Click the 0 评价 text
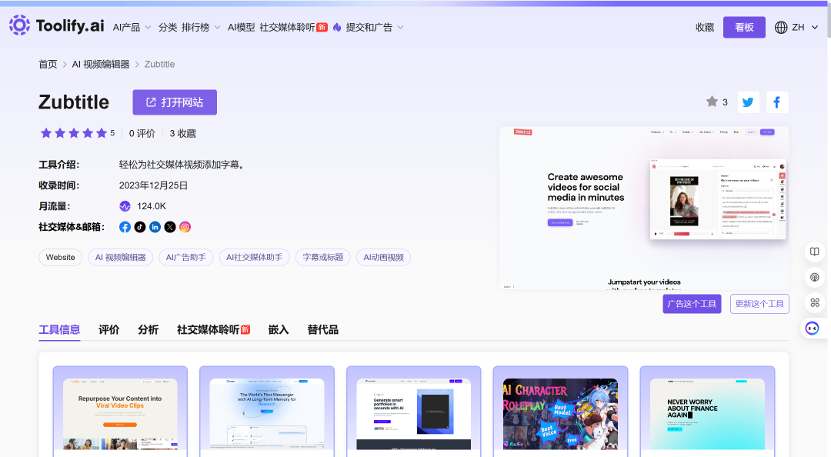Image resolution: width=831 pixels, height=457 pixels. (x=142, y=134)
